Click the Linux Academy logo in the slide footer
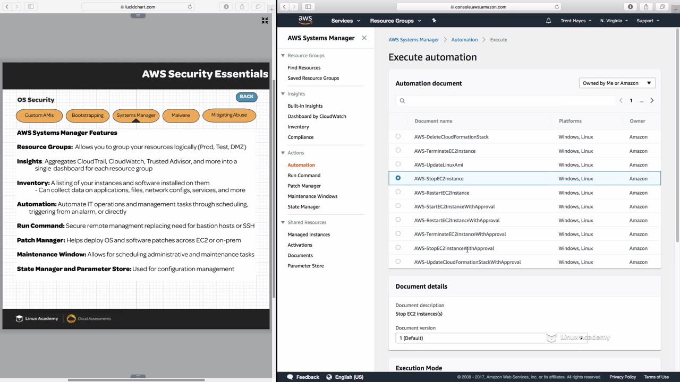Screen dimensions: 680x382 coord(37,318)
